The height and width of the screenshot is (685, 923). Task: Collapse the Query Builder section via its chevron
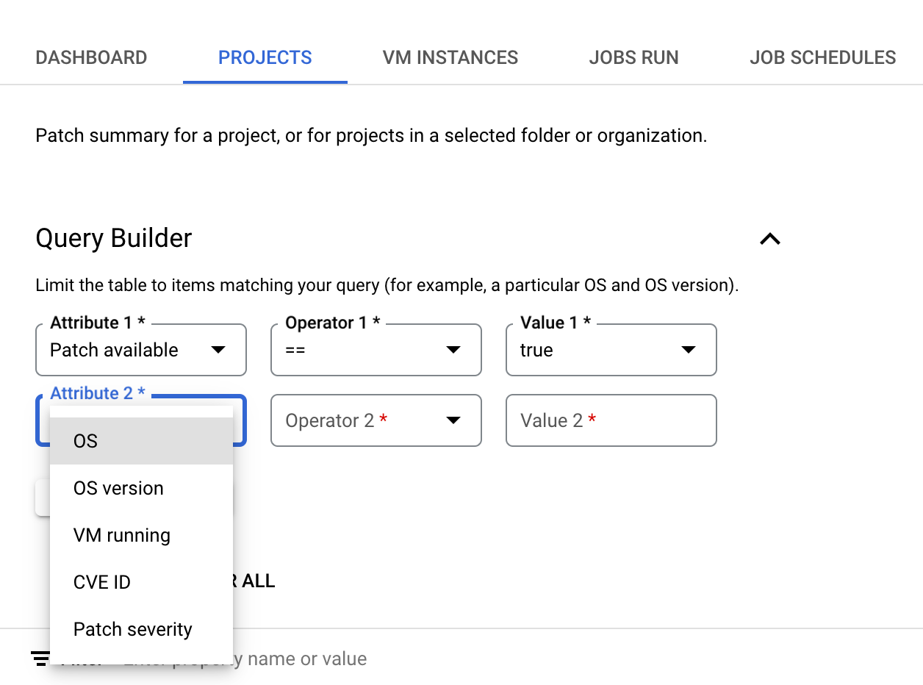point(769,238)
